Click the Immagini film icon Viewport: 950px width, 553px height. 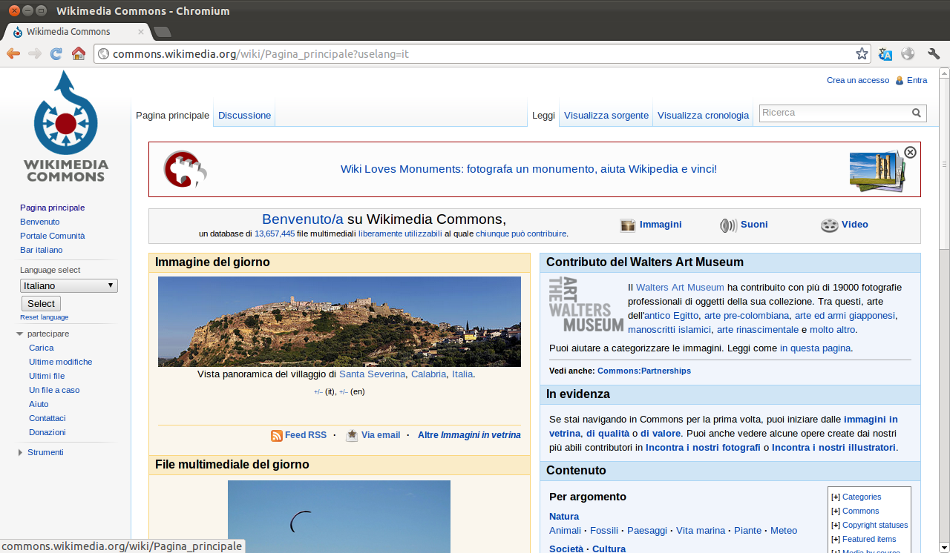[628, 225]
